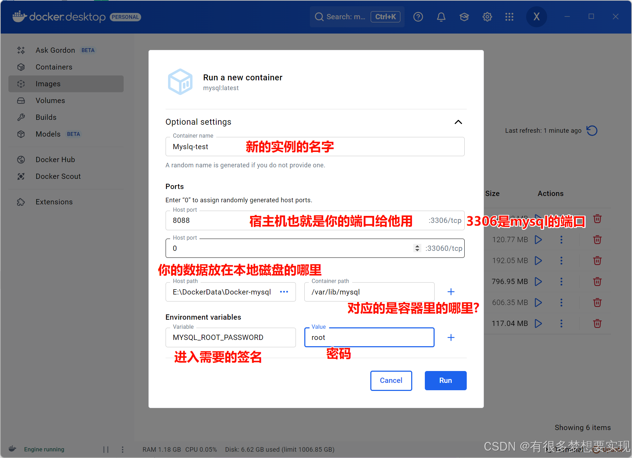
Task: Click the PERSONAL plan badge
Action: pyautogui.click(x=125, y=17)
